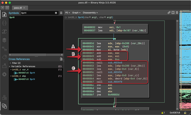Open the Disassembly level dropdown
Screen dimensions: 191x115
coord(90,13)
